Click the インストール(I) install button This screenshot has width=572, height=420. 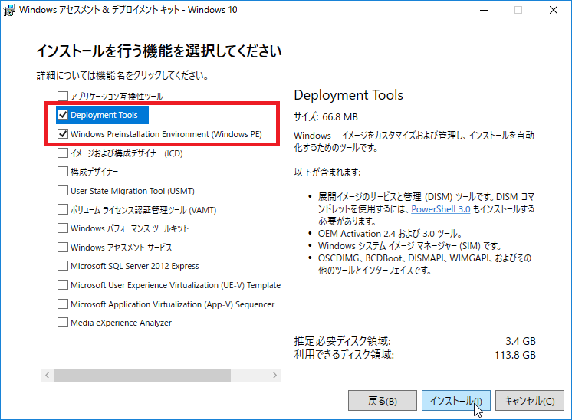tap(456, 401)
